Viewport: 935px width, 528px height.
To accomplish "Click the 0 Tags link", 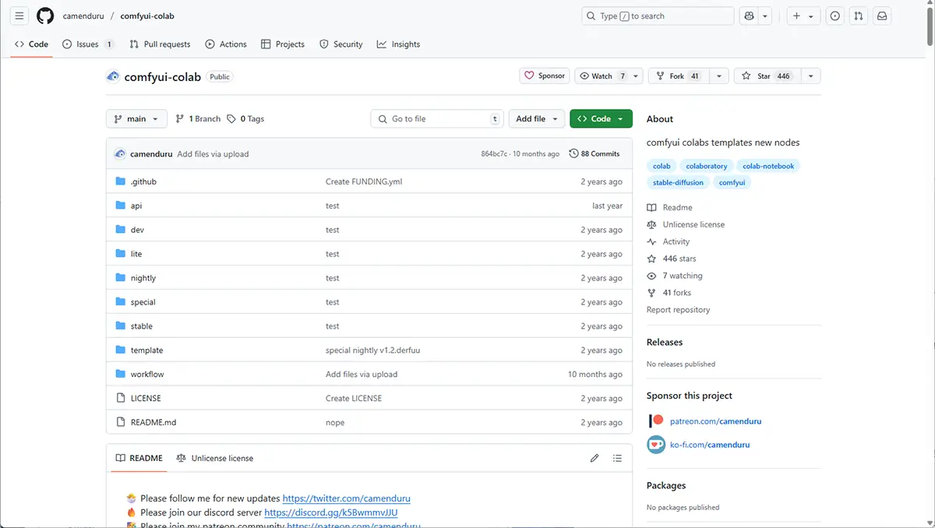I will coord(245,119).
